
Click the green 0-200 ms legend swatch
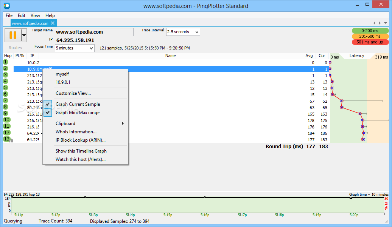[x=370, y=31]
